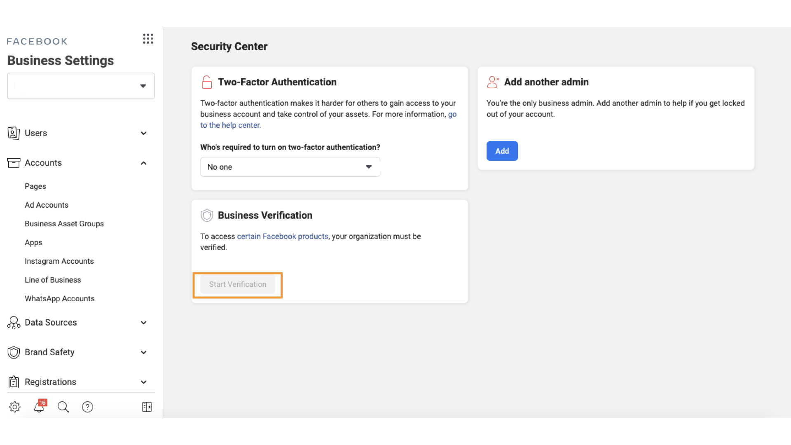Screen dimensions: 791x445
Task: Go to WhatsApp Accounts
Action: click(60, 298)
